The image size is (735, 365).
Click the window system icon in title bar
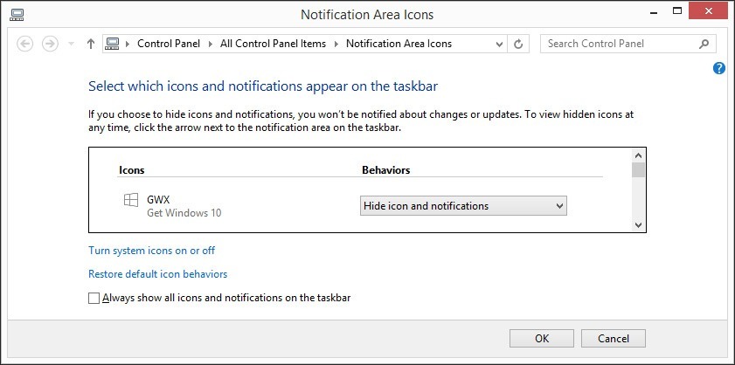pyautogui.click(x=17, y=15)
